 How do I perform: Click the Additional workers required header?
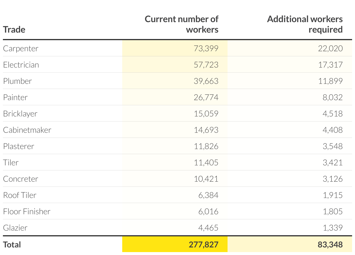[305, 24]
